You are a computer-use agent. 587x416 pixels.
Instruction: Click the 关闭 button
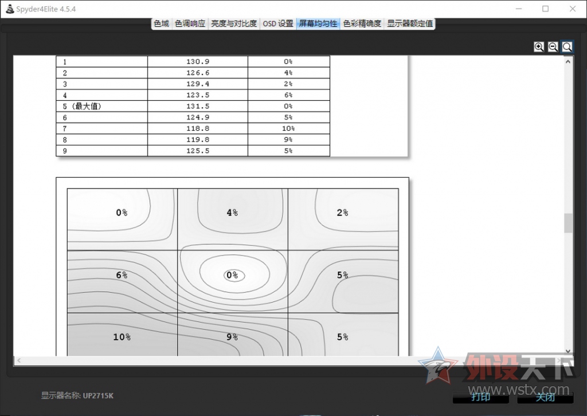[545, 397]
